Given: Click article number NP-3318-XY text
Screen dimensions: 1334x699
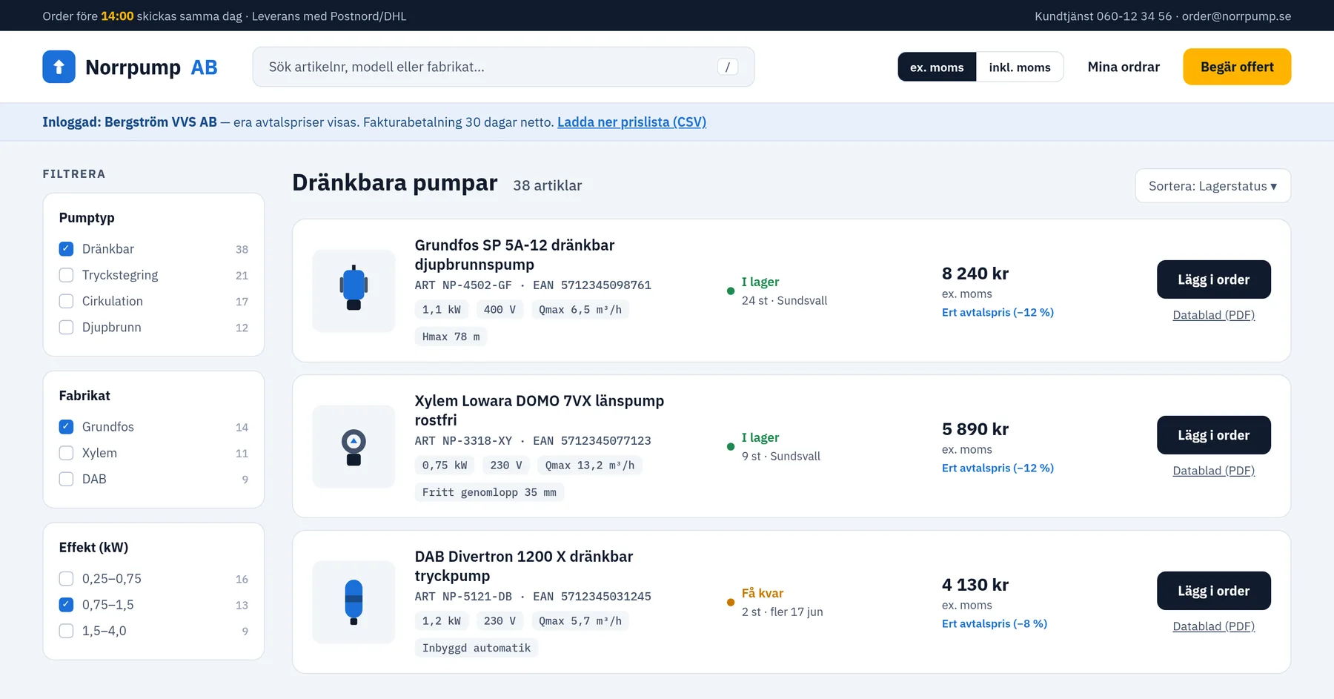Looking at the screenshot, I should click(477, 441).
